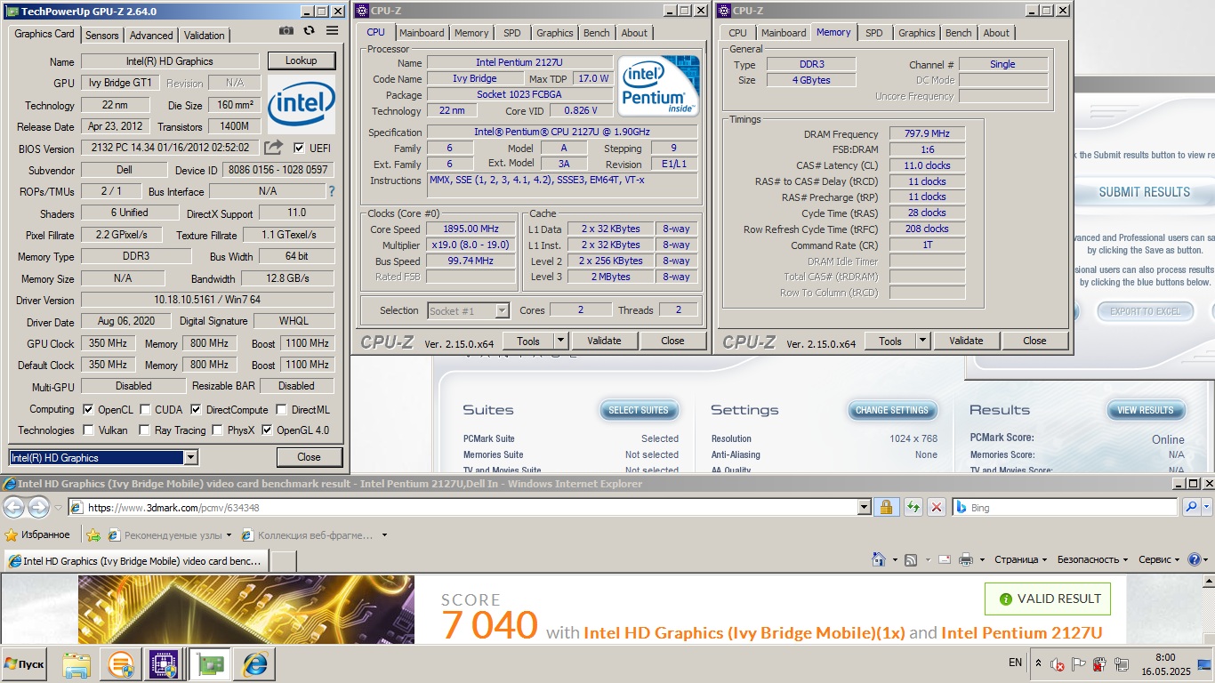Click Internet Explorer back arrow button

point(13,508)
